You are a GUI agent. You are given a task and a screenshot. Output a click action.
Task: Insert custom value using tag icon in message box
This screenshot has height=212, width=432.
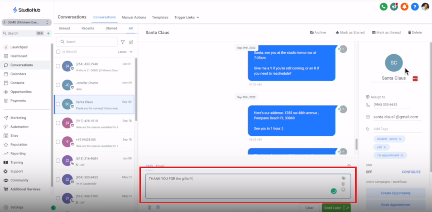point(343,178)
